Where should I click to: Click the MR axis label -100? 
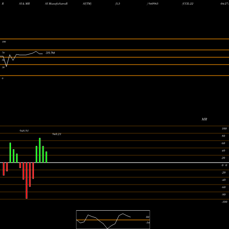tap(224, 202)
